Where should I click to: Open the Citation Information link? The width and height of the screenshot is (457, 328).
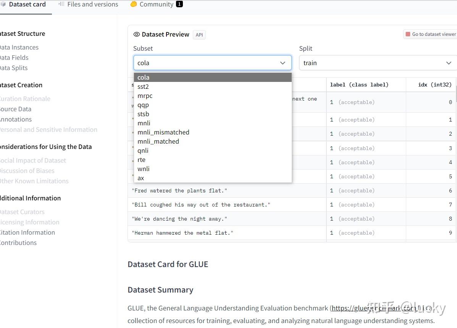click(27, 233)
